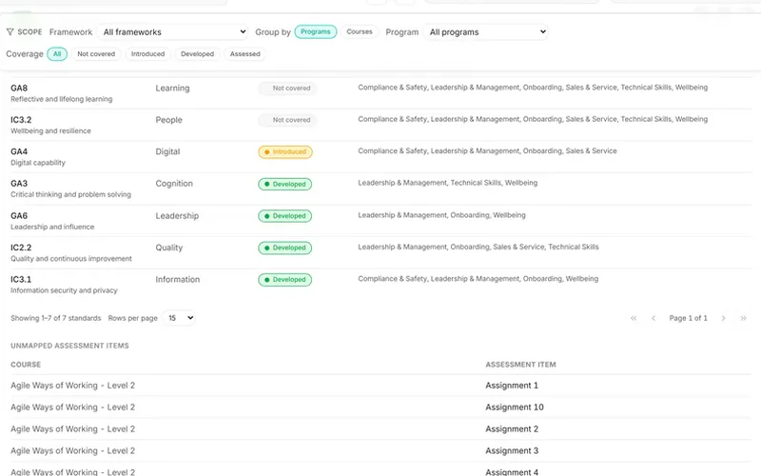Click the course name beside Assignment 2
Screen dimensions: 761x476
click(x=73, y=429)
